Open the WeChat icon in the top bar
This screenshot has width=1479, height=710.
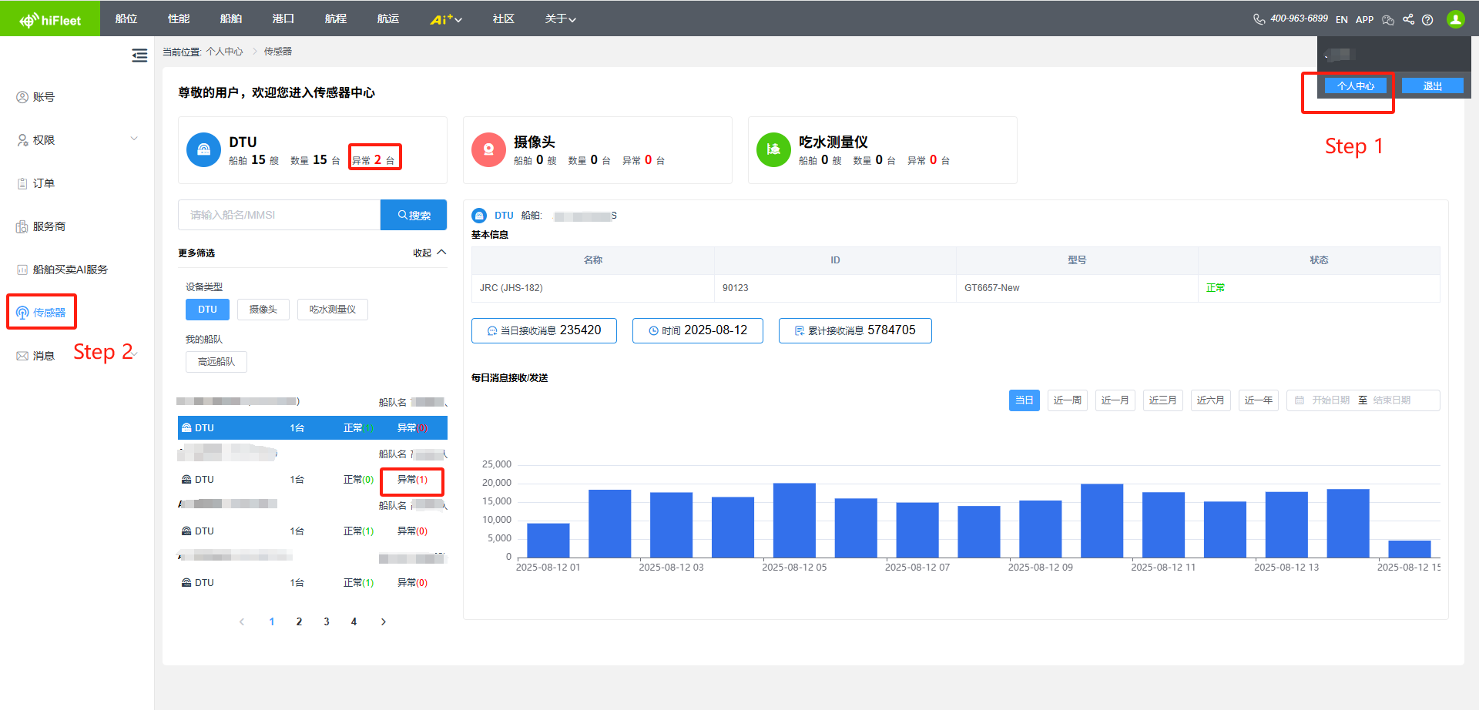(x=1388, y=20)
